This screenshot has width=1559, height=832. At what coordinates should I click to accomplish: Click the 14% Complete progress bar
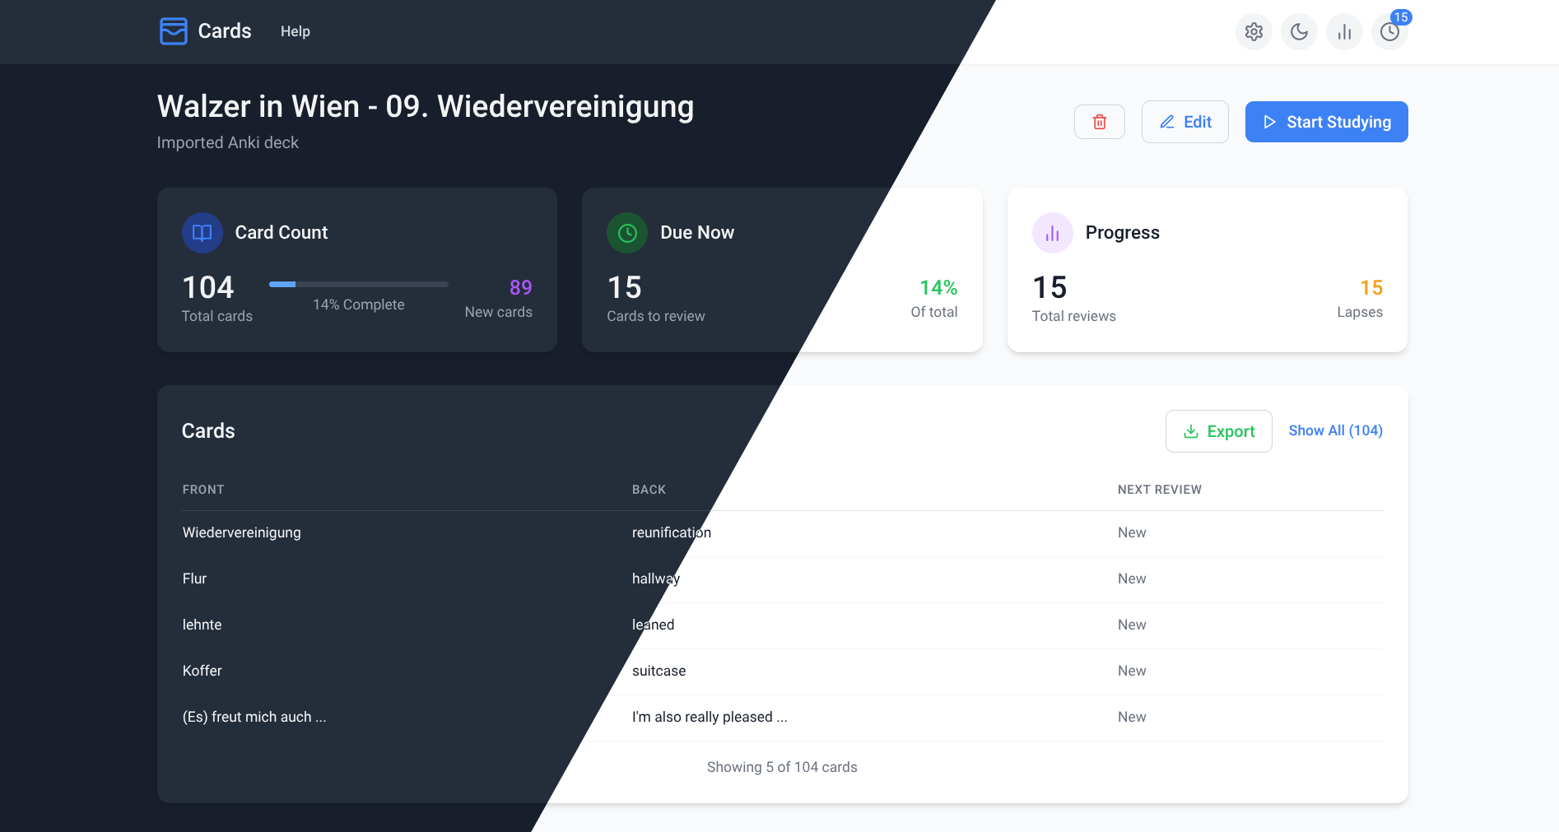[358, 285]
